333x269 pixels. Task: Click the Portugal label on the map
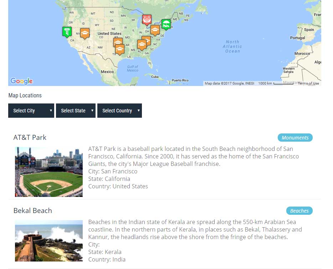click(x=298, y=38)
